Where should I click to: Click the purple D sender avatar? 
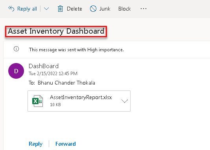16,71
